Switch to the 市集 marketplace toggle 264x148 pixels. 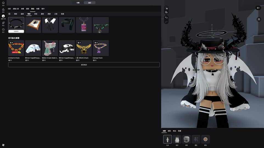[x=78, y=3]
